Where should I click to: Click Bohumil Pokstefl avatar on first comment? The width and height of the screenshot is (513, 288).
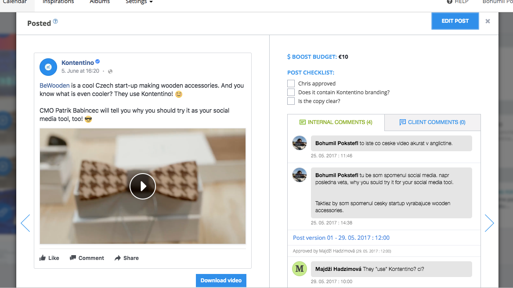[x=300, y=143]
